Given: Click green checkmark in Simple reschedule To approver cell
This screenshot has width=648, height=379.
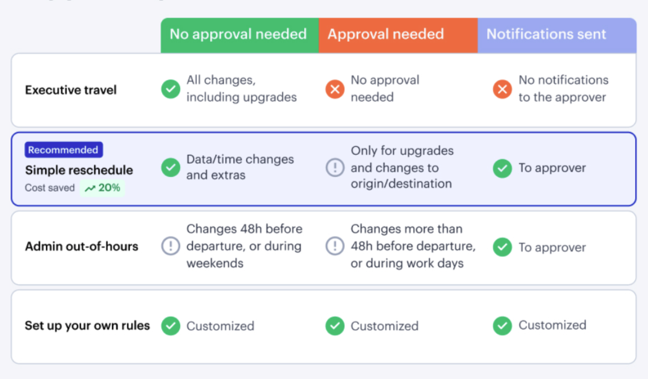Looking at the screenshot, I should 503,169.
